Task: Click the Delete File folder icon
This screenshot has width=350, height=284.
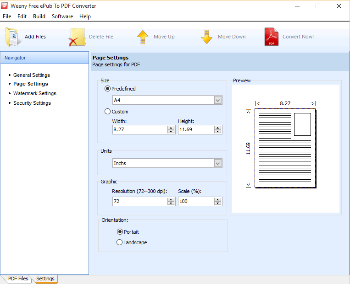Action: click(77, 37)
